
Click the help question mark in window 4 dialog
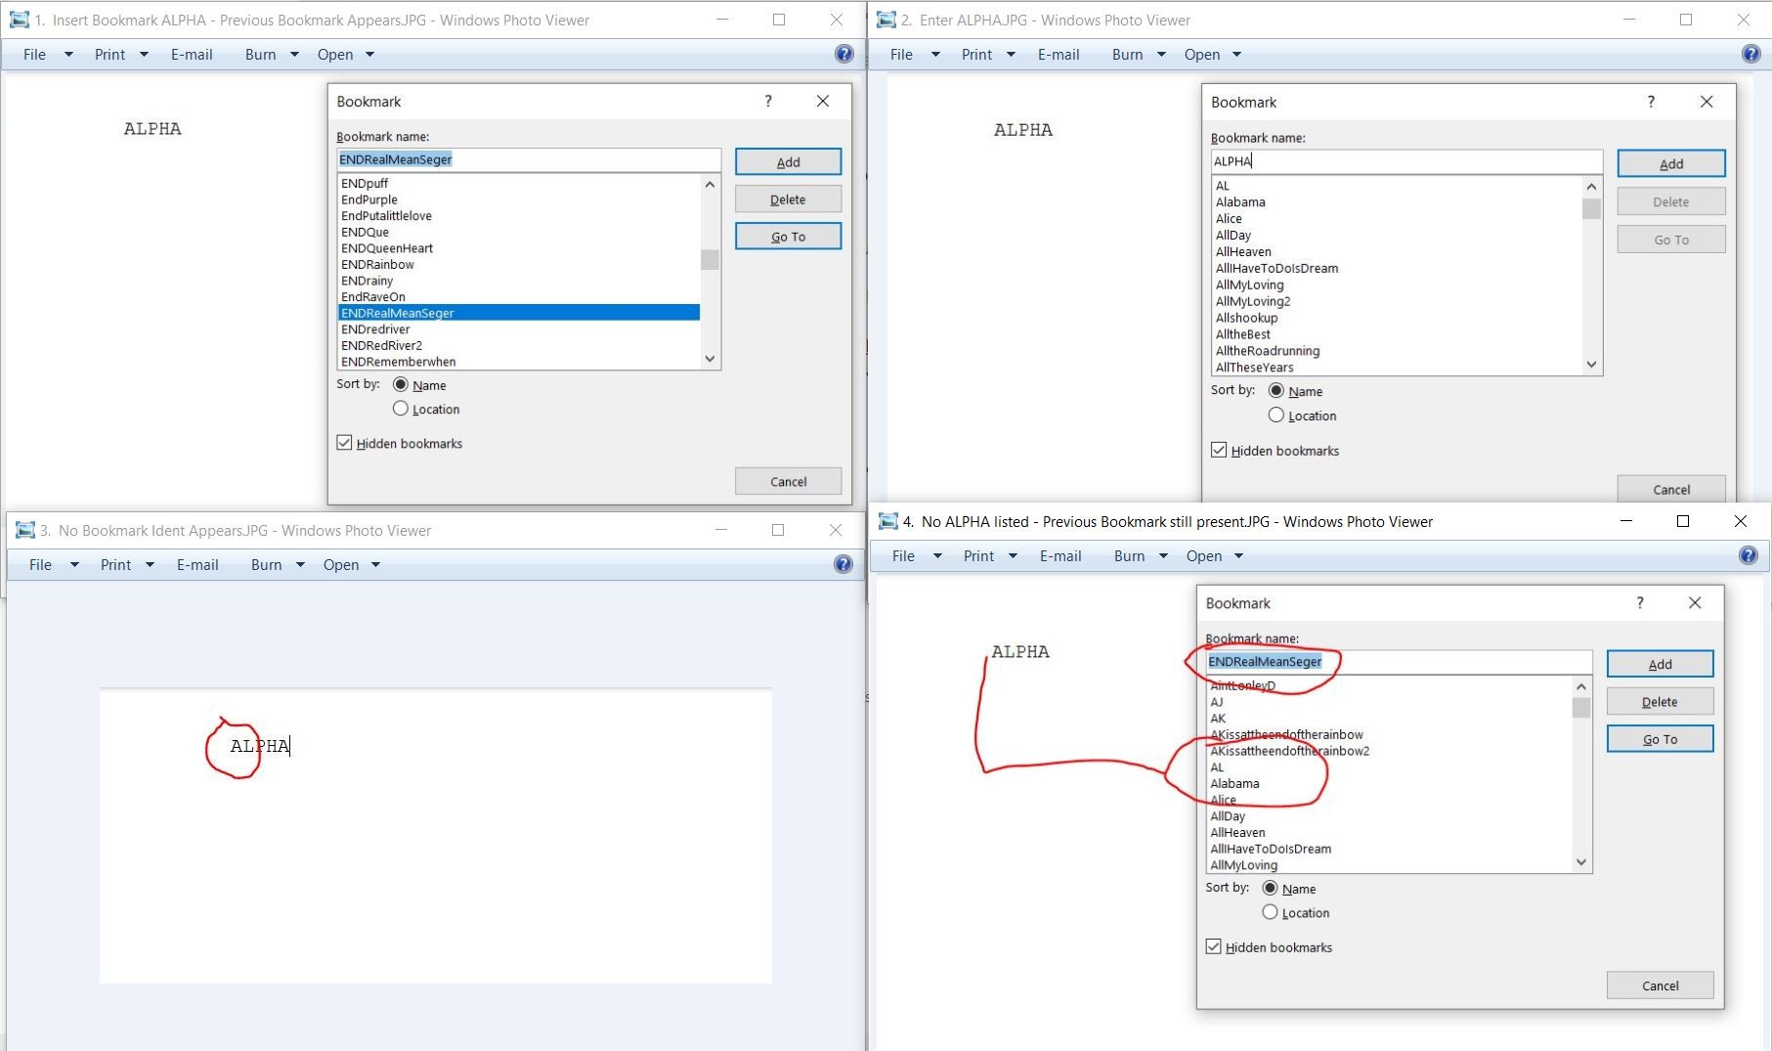point(1640,603)
